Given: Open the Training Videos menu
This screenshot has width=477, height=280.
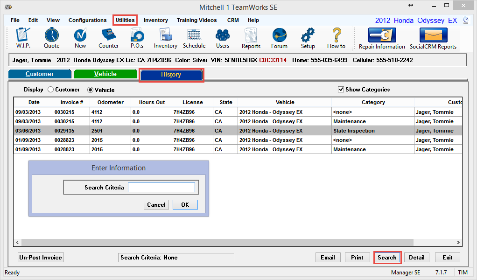Looking at the screenshot, I should pyautogui.click(x=197, y=20).
